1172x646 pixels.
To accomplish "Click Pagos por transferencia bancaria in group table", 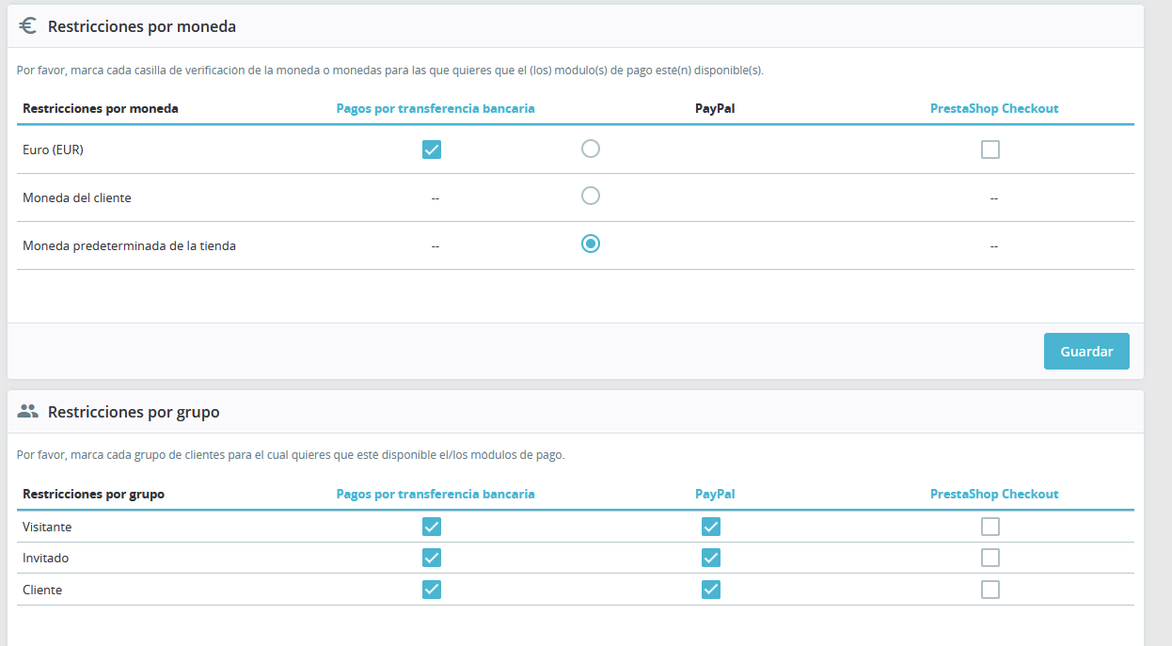I will 436,494.
